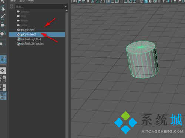Switch to single perspective view layout
The height and width of the screenshot is (138, 185).
click(x=3, y=70)
